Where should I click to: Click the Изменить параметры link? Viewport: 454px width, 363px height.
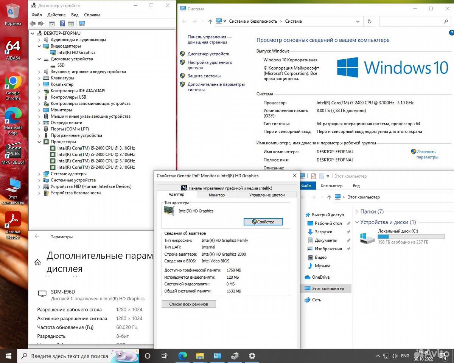(x=427, y=154)
